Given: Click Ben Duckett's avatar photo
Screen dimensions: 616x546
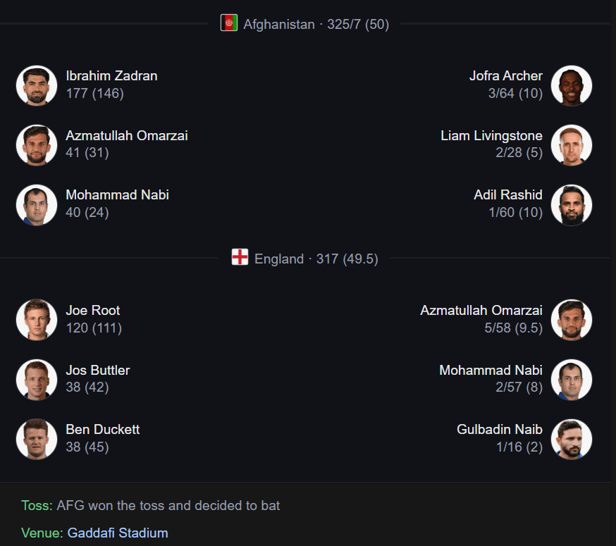Looking at the screenshot, I should [37, 439].
